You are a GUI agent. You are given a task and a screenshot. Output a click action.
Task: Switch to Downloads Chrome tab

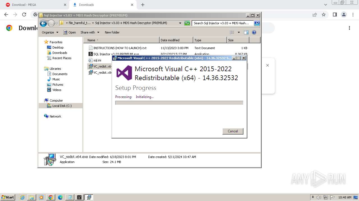click(103, 5)
